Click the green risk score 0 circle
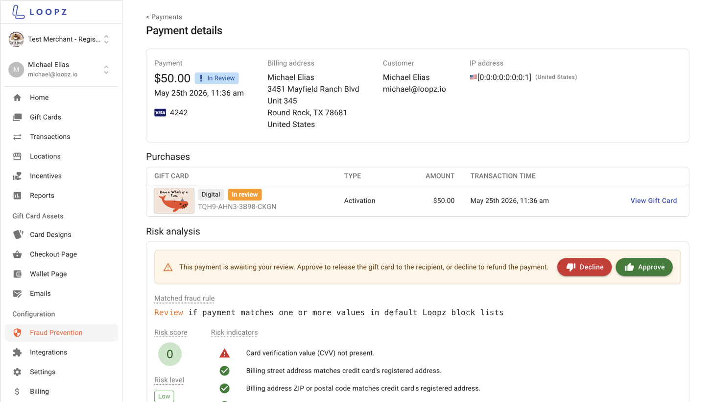Viewport: 713px width, 402px height. 170,354
